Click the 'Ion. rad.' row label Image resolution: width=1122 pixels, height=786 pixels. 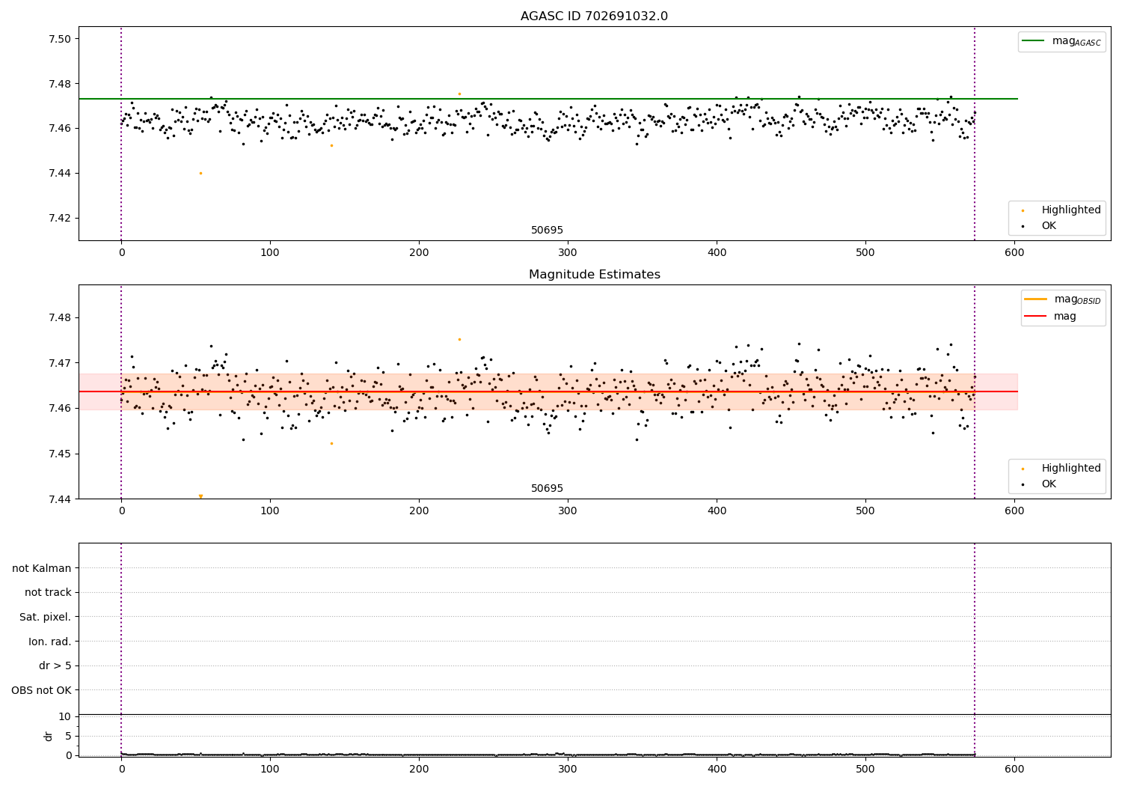[50, 642]
